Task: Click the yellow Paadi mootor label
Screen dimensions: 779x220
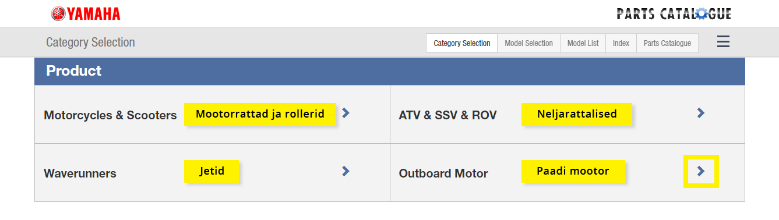Action: (573, 171)
